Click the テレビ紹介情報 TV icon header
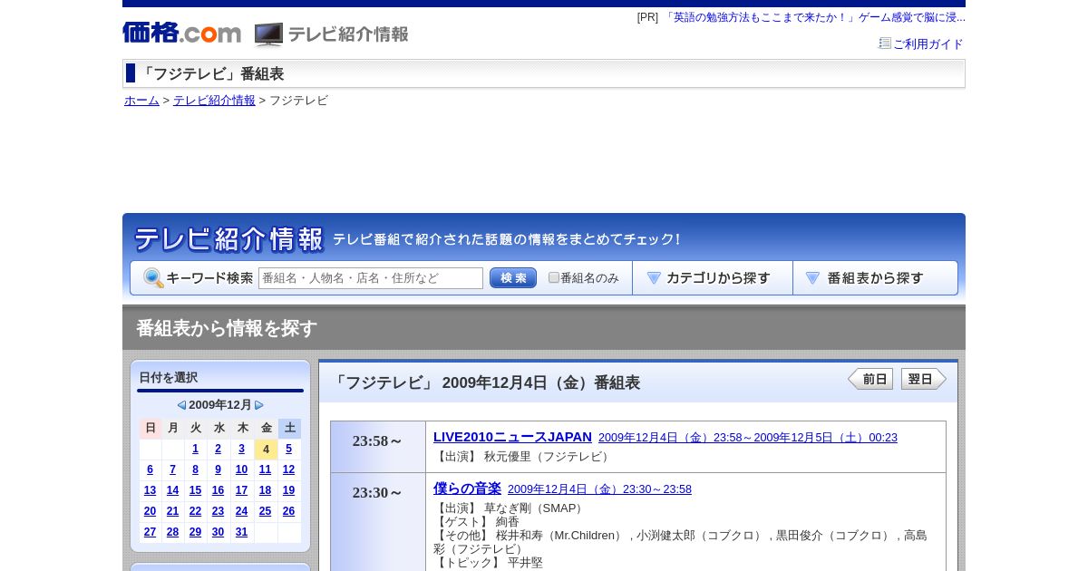This screenshot has height=571, width=1088. [332, 34]
